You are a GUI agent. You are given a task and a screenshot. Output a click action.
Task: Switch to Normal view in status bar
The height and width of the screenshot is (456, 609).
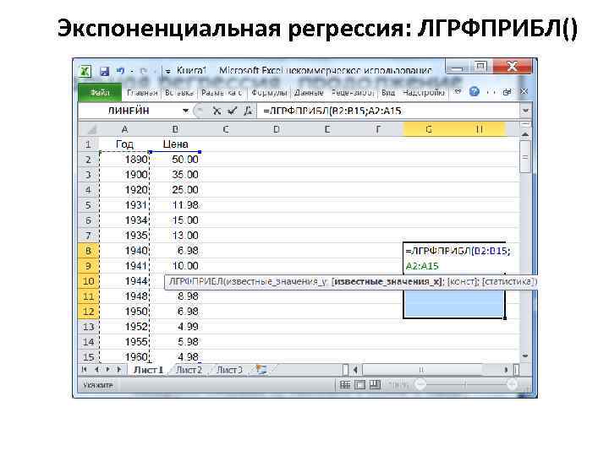click(x=345, y=385)
